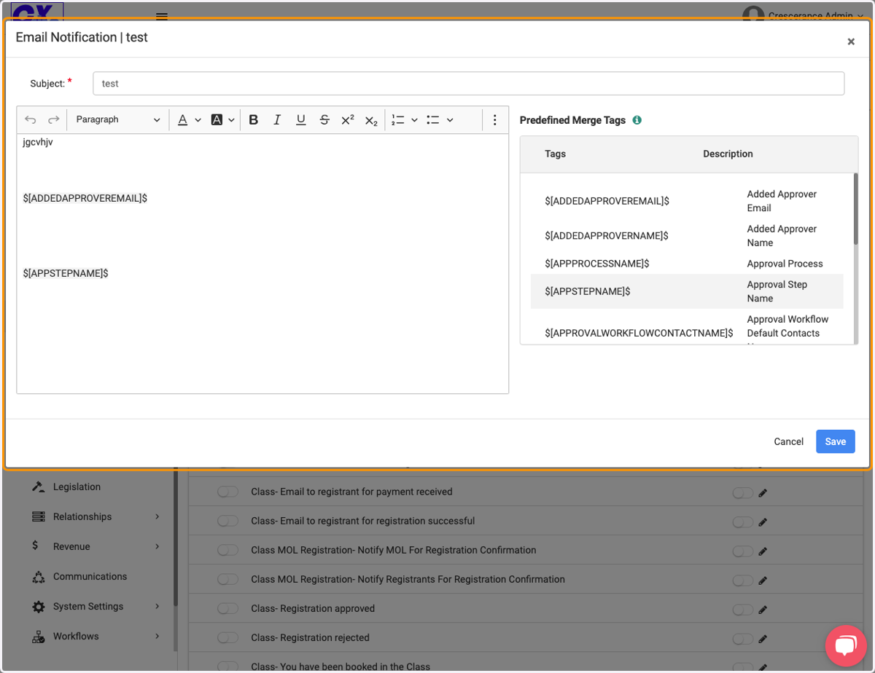Toggle switch before 'Notify Registrants For Registration Confirmation'
The width and height of the screenshot is (875, 673).
pos(228,580)
